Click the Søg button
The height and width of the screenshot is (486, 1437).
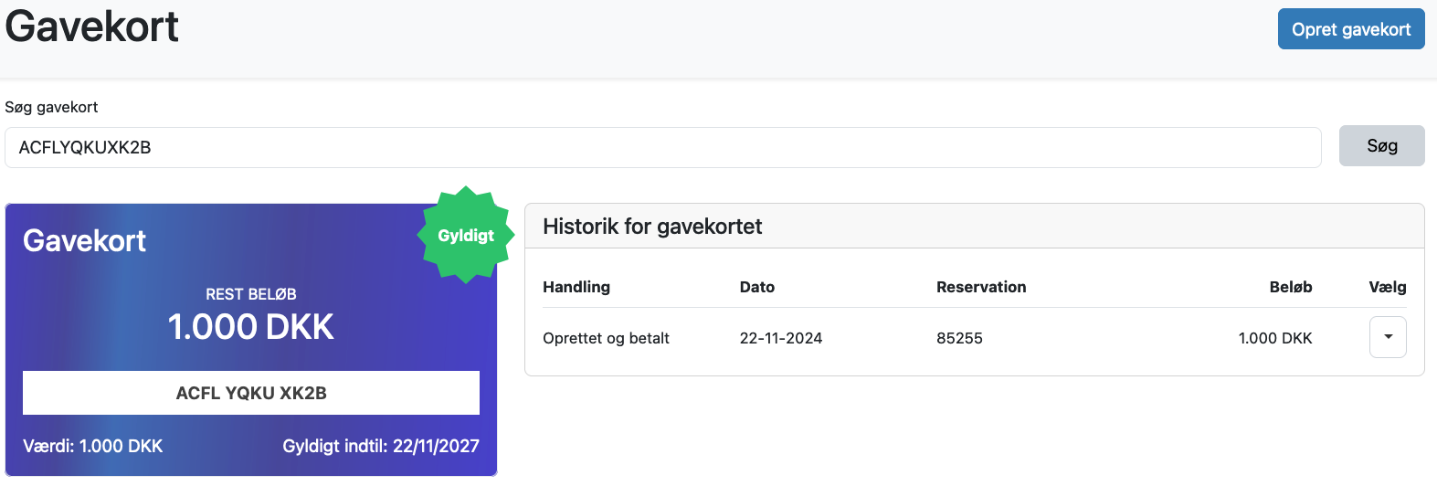click(1382, 146)
